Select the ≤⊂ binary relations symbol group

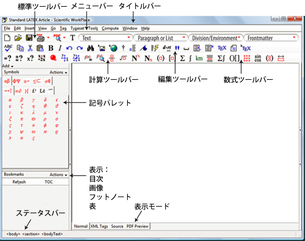tap(37, 81)
